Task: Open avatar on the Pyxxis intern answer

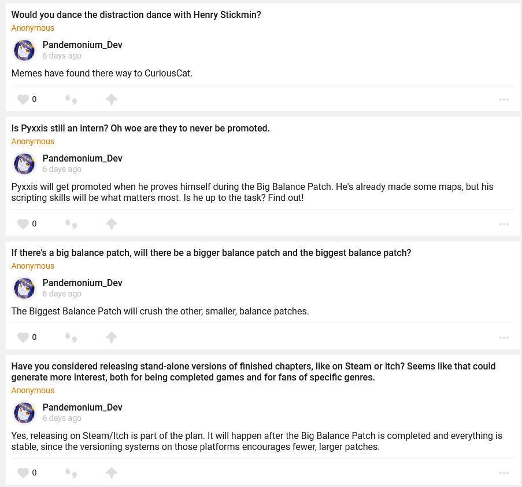Action: click(x=25, y=164)
